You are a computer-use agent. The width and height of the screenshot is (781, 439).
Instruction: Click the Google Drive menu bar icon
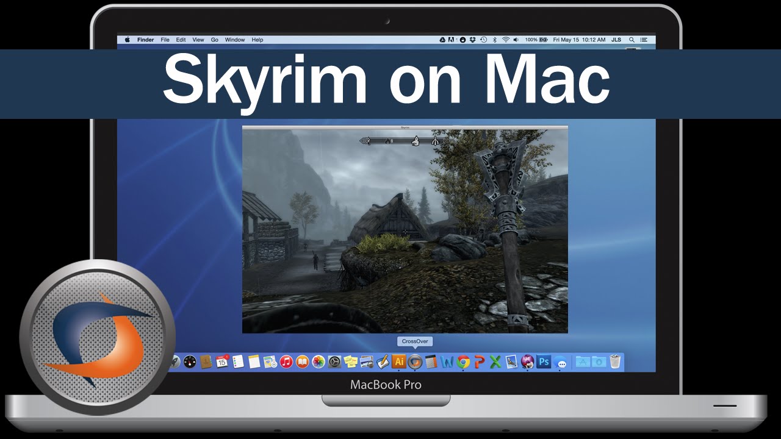442,40
